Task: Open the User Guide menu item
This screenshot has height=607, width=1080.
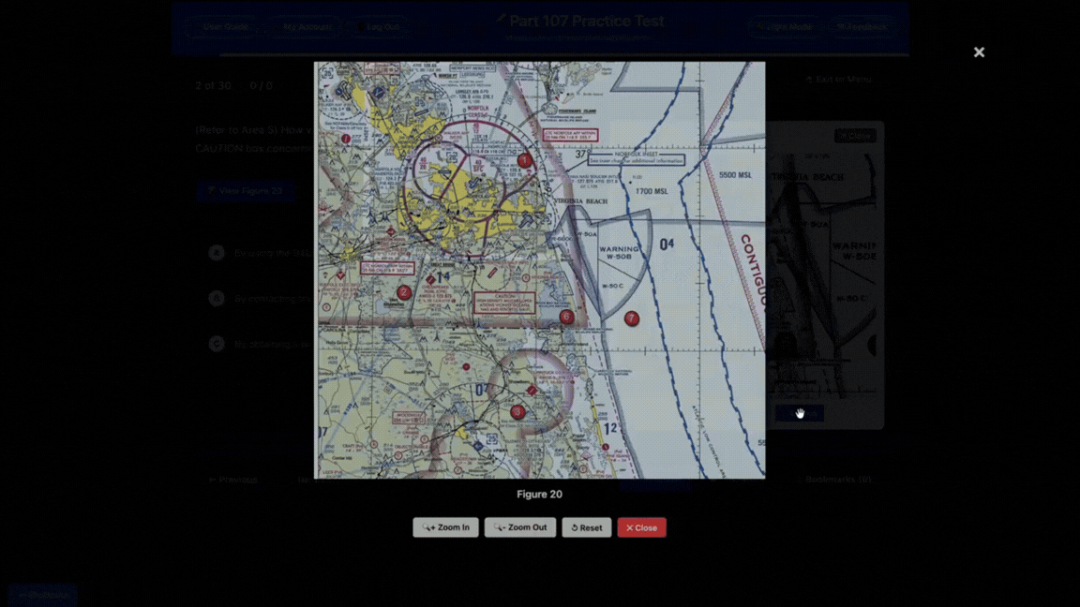Action: (x=225, y=27)
